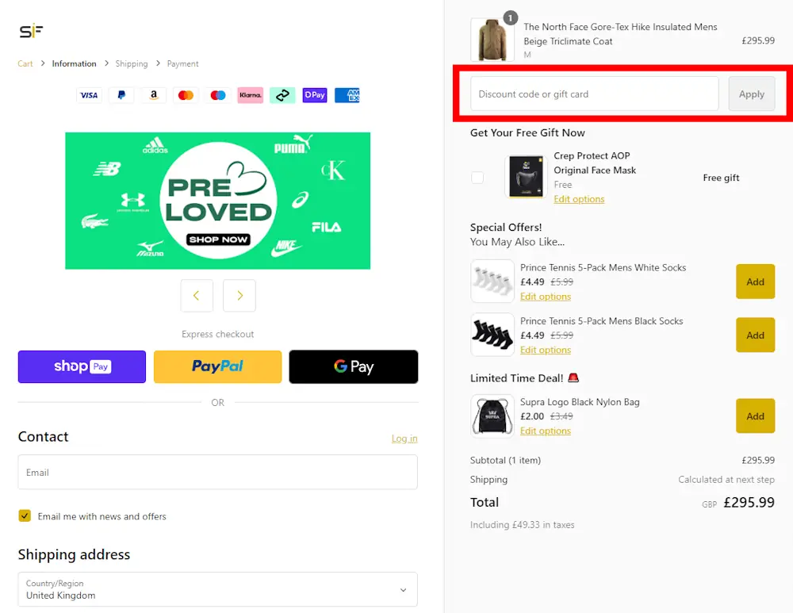Open the North Face coat thumbnail
The height and width of the screenshot is (613, 793).
(492, 40)
